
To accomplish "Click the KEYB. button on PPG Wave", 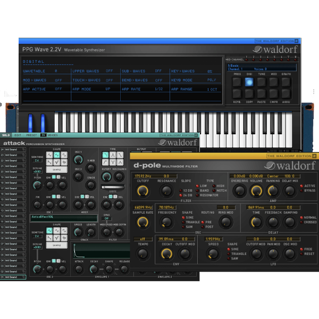I will click(237, 94).
